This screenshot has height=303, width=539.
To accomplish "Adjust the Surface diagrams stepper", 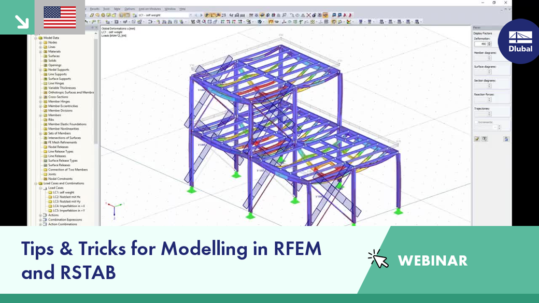I will click(x=489, y=72).
